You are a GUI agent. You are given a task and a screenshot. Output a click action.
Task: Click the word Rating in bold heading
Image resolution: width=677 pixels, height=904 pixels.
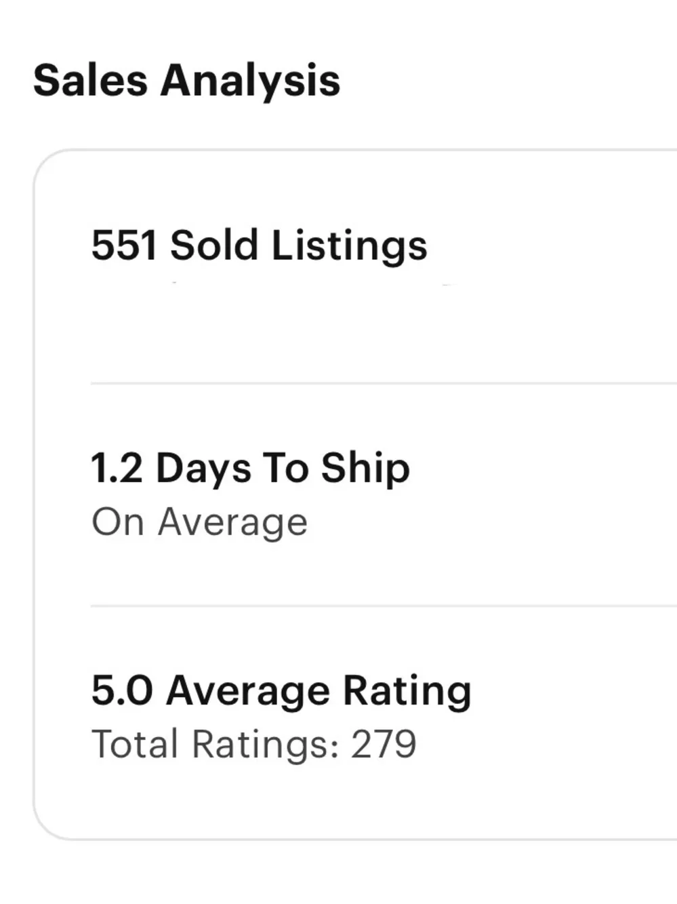point(407,692)
